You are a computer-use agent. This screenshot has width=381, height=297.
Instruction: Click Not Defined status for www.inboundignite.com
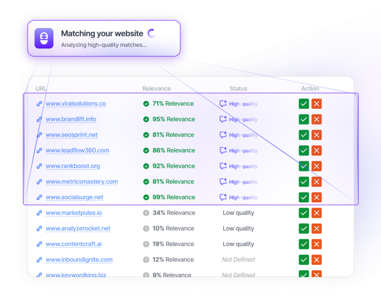[x=238, y=259]
